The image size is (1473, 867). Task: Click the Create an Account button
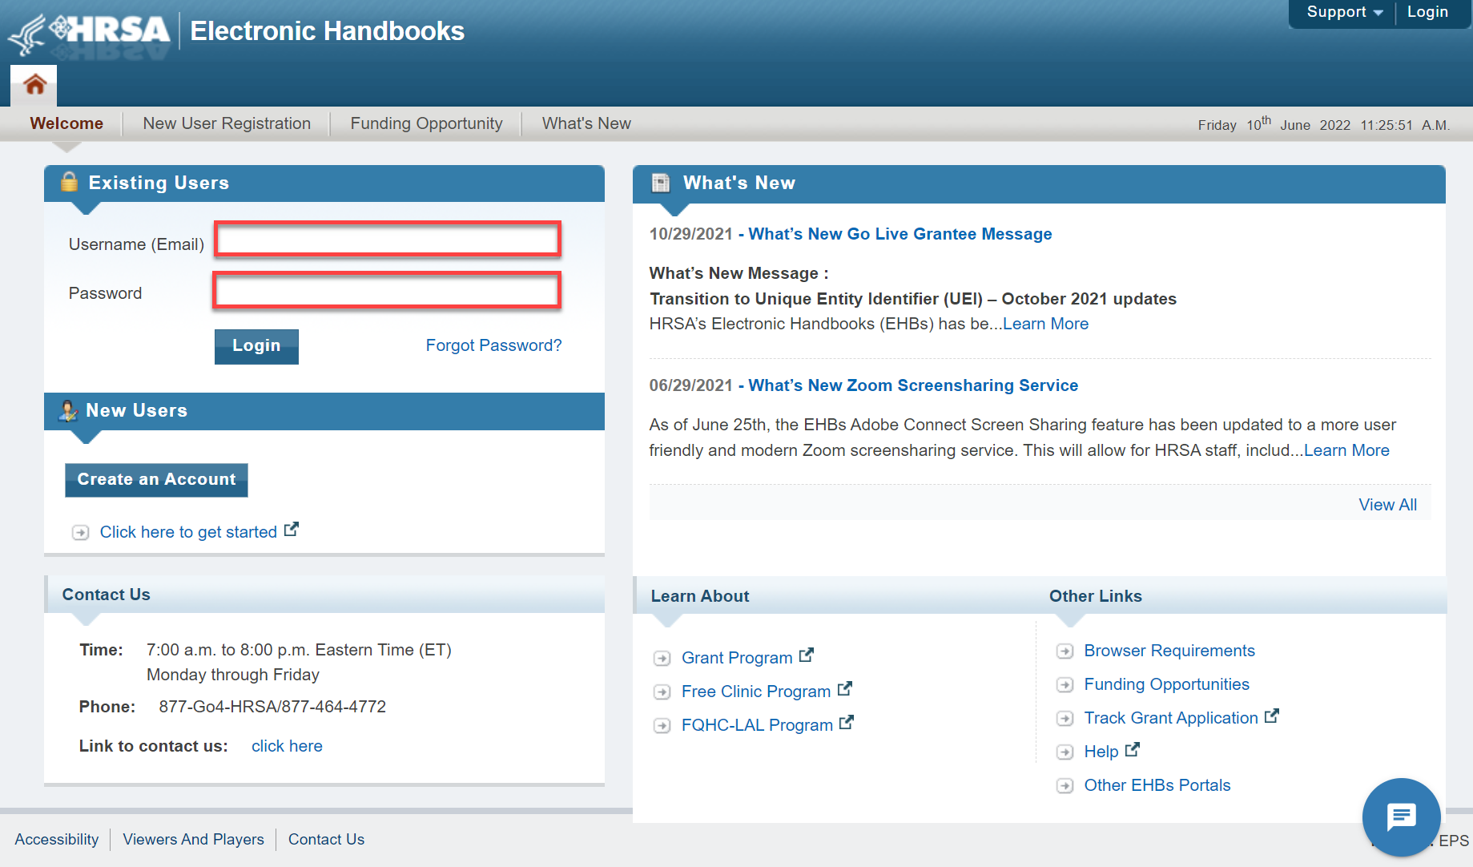point(156,480)
